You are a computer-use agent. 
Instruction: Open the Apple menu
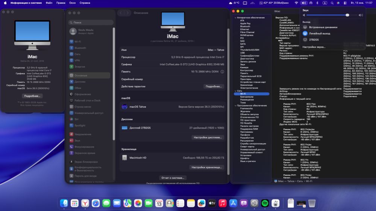[5, 3]
